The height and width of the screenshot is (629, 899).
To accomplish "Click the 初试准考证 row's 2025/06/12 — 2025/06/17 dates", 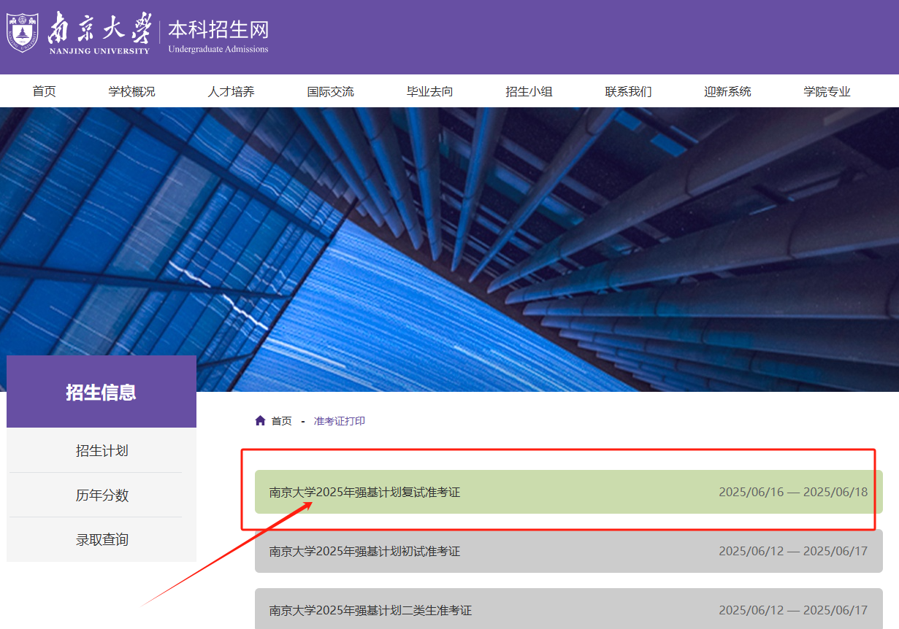I will pyautogui.click(x=793, y=551).
